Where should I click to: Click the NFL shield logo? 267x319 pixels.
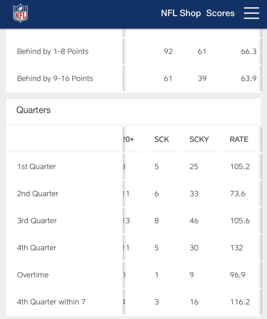[21, 13]
